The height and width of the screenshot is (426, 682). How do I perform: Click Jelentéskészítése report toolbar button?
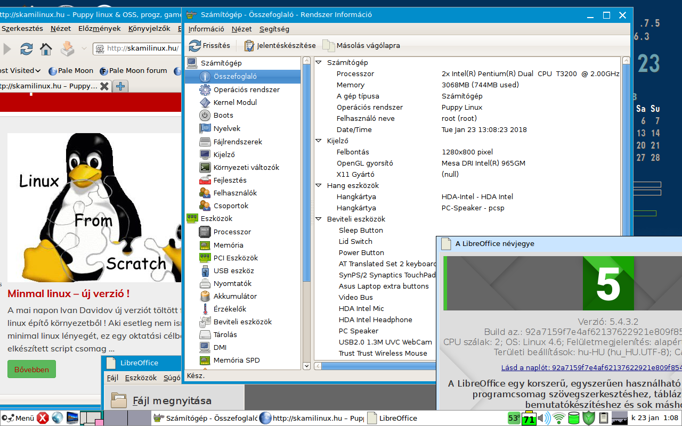click(280, 46)
